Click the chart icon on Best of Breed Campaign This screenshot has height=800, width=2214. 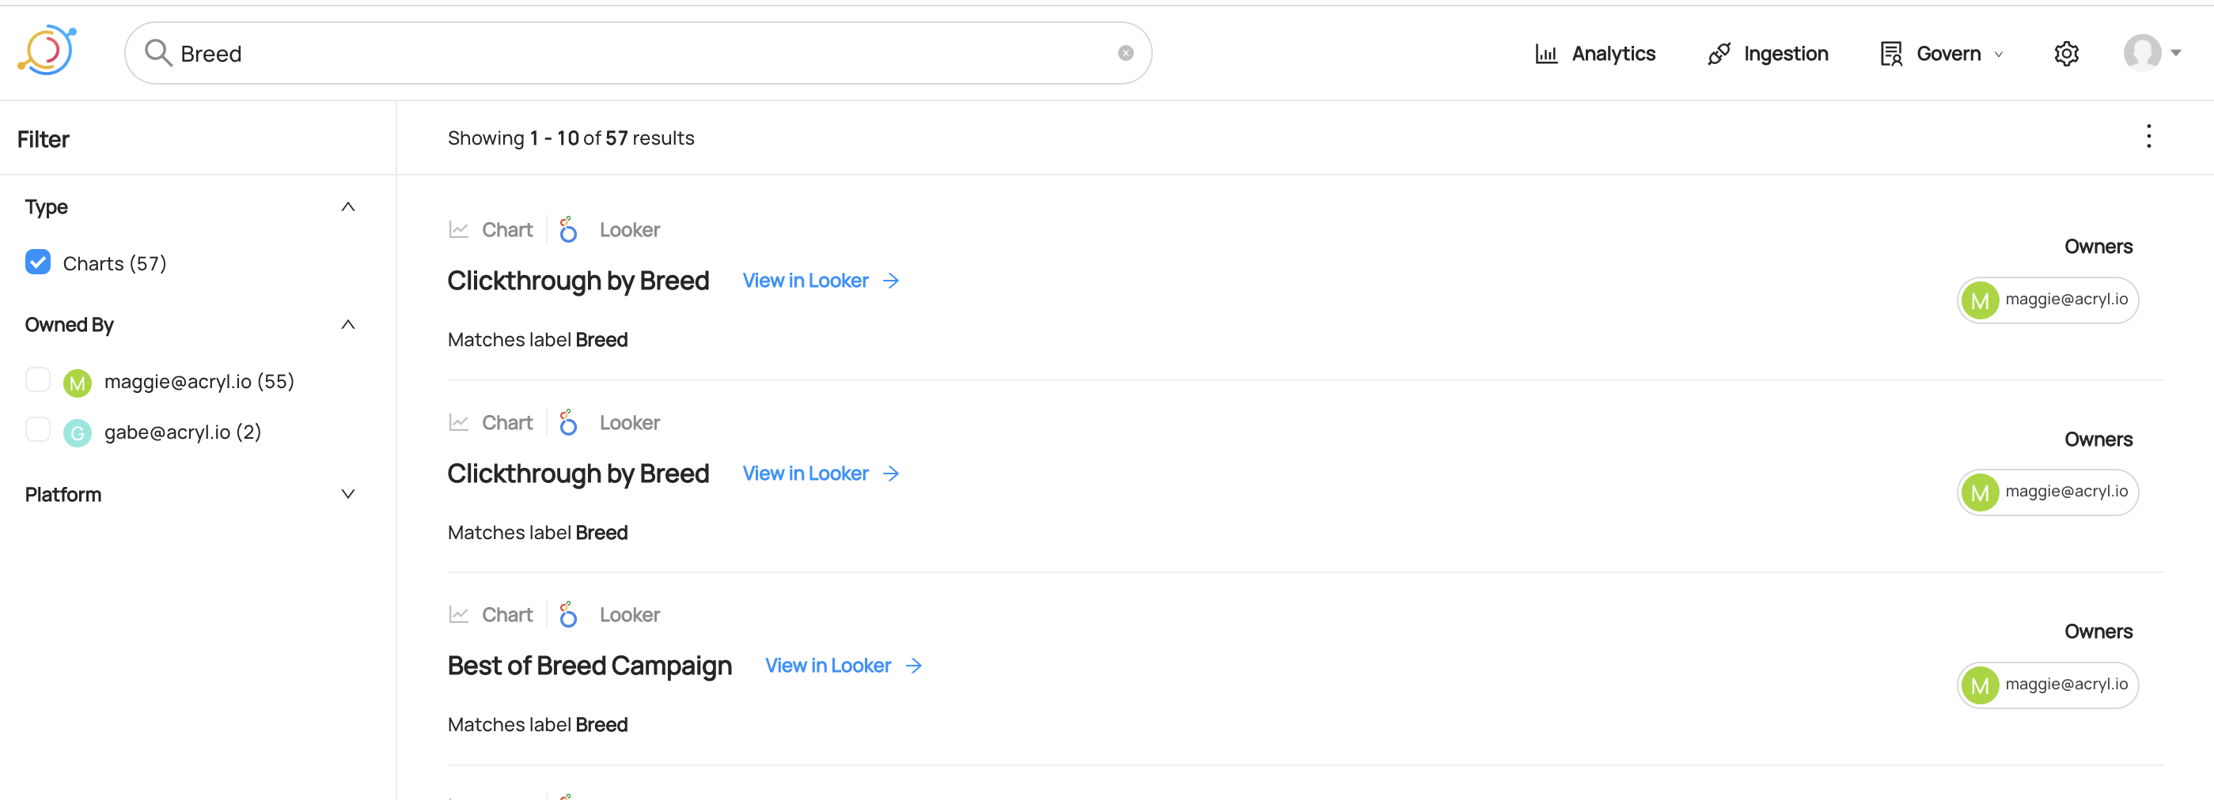click(x=459, y=614)
